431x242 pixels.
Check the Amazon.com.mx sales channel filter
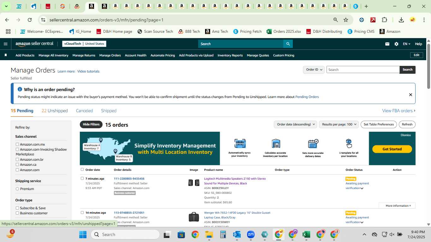pos(17,144)
